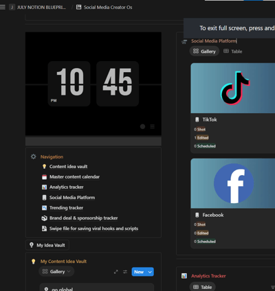Click the lightbulb icon in My Idea Vault button

pyautogui.click(x=32, y=245)
